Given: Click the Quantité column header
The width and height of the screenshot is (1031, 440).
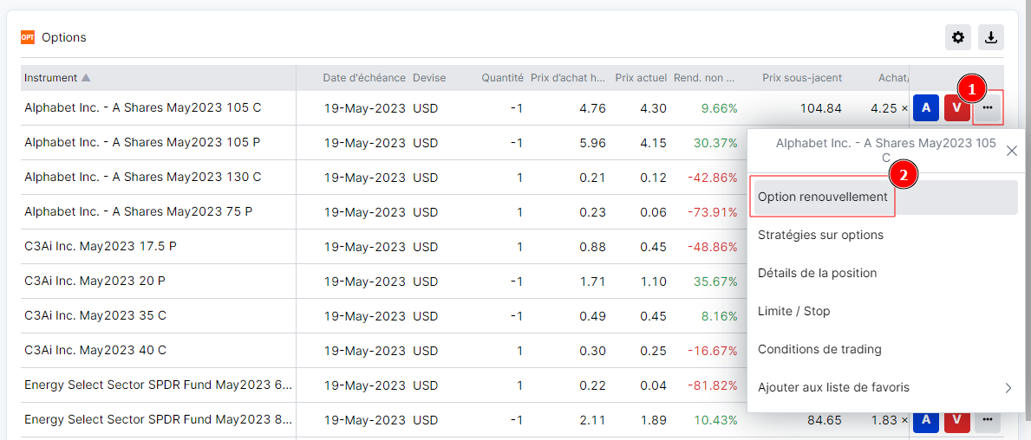Looking at the screenshot, I should point(502,77).
